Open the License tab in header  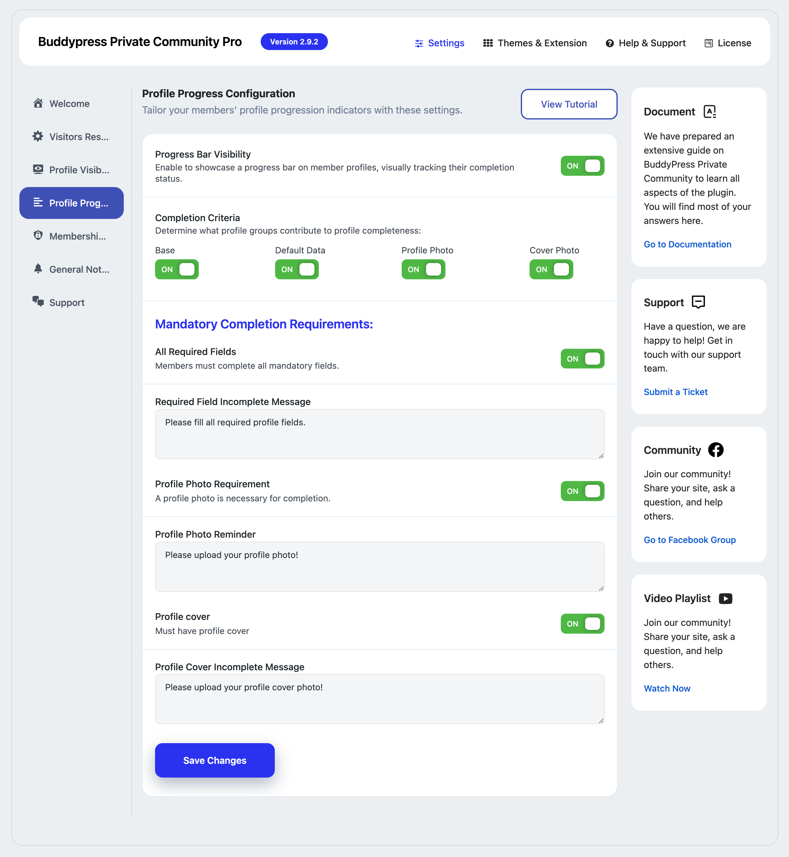pos(727,43)
